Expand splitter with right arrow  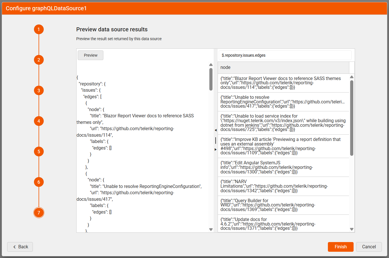coord(216,150)
